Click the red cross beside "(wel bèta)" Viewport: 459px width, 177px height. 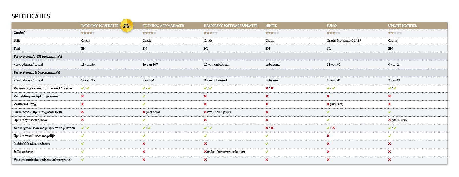click(x=144, y=112)
